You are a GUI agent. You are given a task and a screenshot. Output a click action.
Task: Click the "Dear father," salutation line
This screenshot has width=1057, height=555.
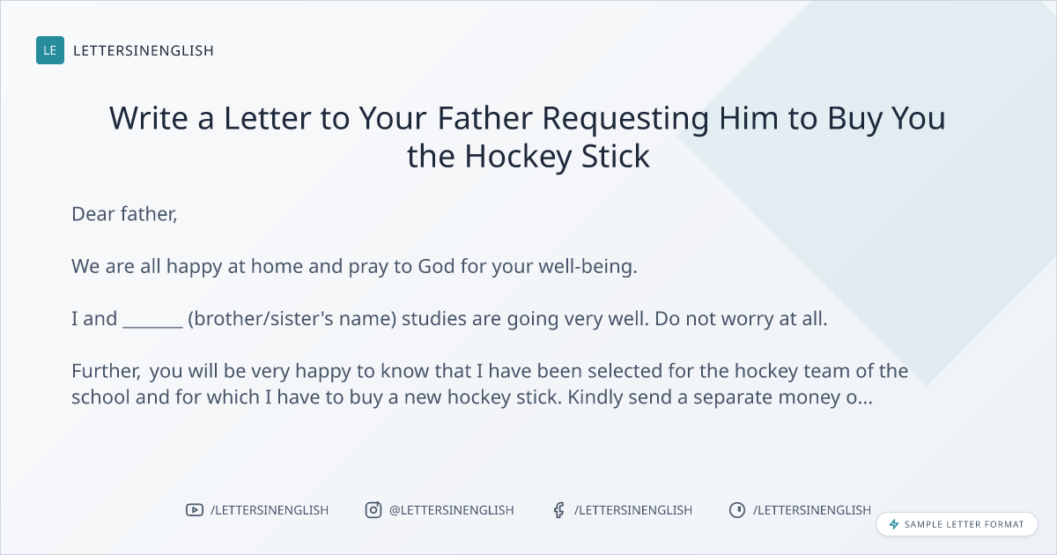124,214
